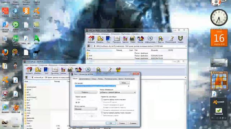The height and width of the screenshot is (129, 231).
Task: Click vertical scrollbar in minecraft.jar window
Action: pos(185,104)
